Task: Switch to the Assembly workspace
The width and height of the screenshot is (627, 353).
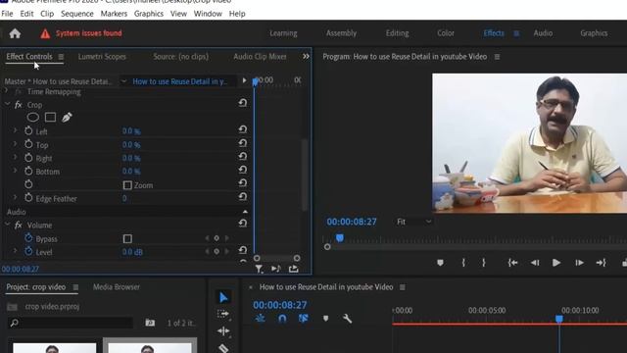Action: (341, 33)
